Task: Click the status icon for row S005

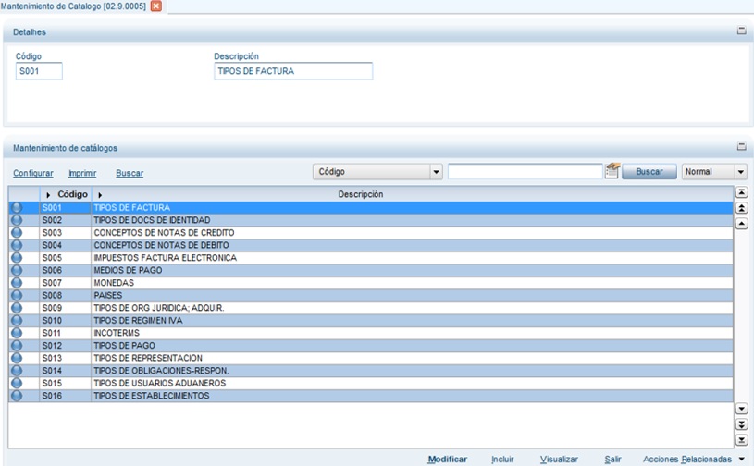Action: pos(17,257)
